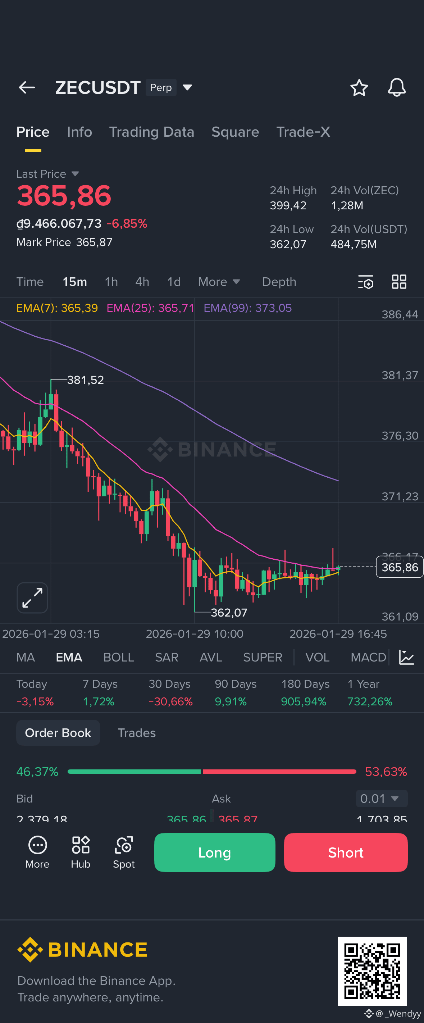The height and width of the screenshot is (1023, 424).
Task: Tap the QR code image
Action: click(372, 971)
